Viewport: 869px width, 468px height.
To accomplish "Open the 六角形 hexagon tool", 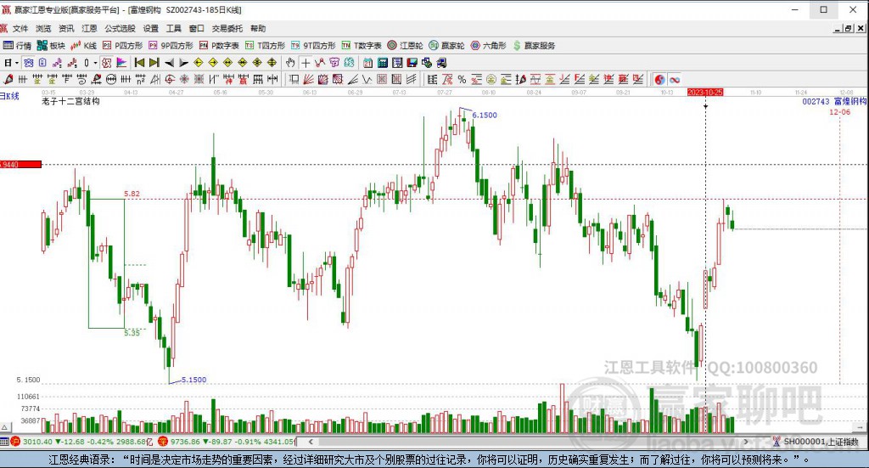I will (488, 46).
